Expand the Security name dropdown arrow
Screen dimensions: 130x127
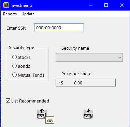coord(120,58)
